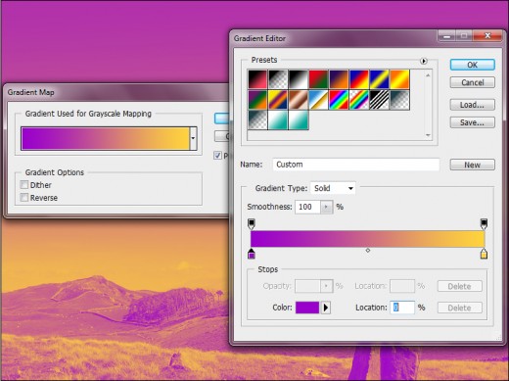Image resolution: width=509 pixels, height=381 pixels.
Task: Select the Blue, Yellow, Blue gradient preset
Action: point(379,79)
